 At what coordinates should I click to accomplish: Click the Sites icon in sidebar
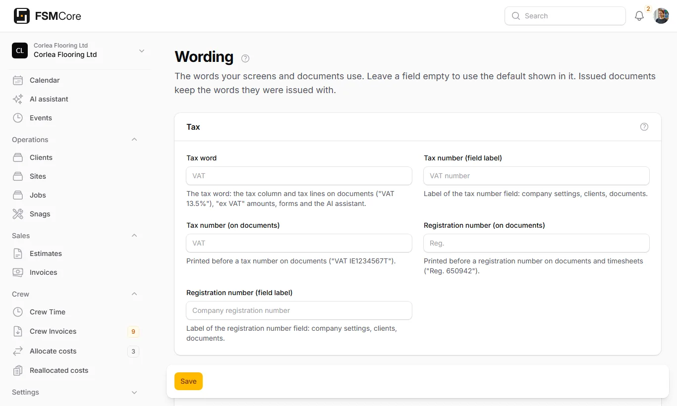coord(18,176)
